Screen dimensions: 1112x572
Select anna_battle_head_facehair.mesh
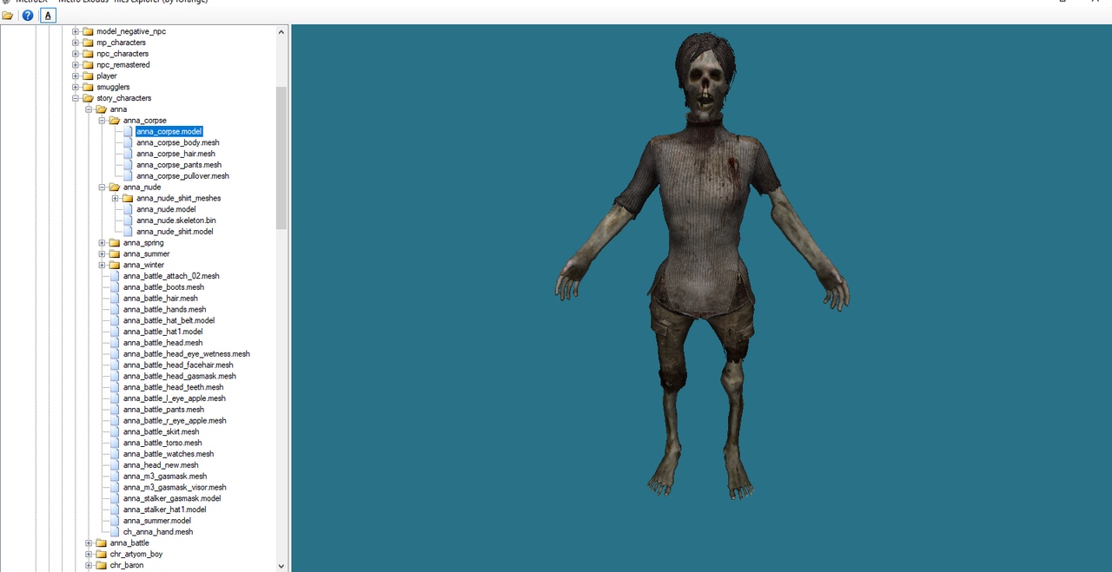click(177, 365)
